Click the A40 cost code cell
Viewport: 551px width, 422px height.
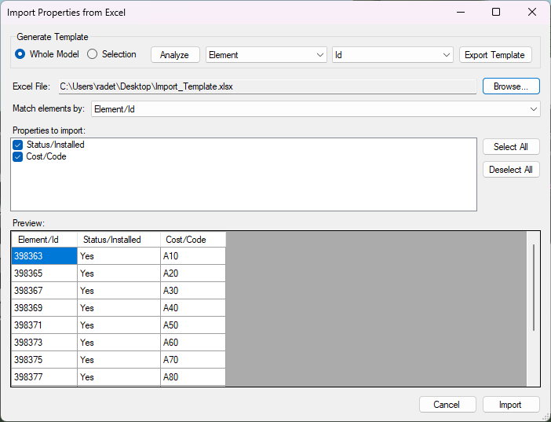coord(193,307)
